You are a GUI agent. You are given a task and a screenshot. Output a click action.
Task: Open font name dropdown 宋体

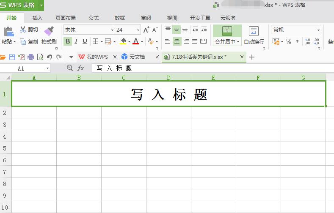(x=112, y=30)
